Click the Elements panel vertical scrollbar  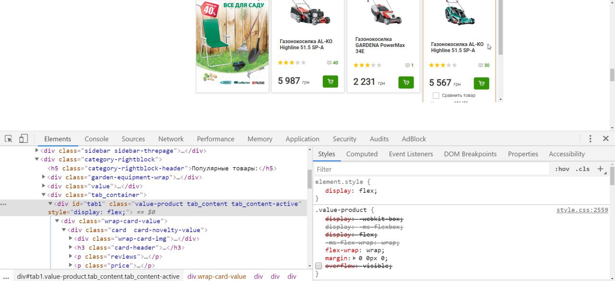pyautogui.click(x=309, y=180)
